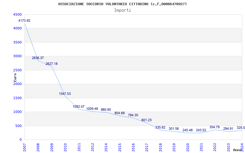Select the 784.35 data label
This screenshot has width=245, height=153.
133,115
